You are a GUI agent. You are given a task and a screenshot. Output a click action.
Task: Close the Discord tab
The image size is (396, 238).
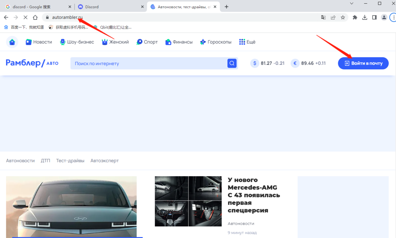pyautogui.click(x=142, y=7)
